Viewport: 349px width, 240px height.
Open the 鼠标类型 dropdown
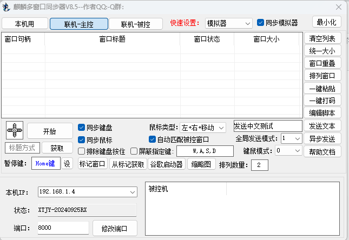(203, 128)
